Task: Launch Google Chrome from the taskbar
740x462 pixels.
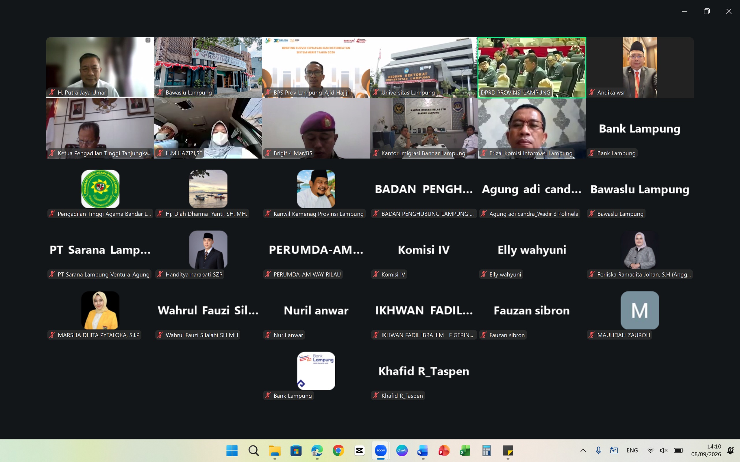Action: point(338,450)
